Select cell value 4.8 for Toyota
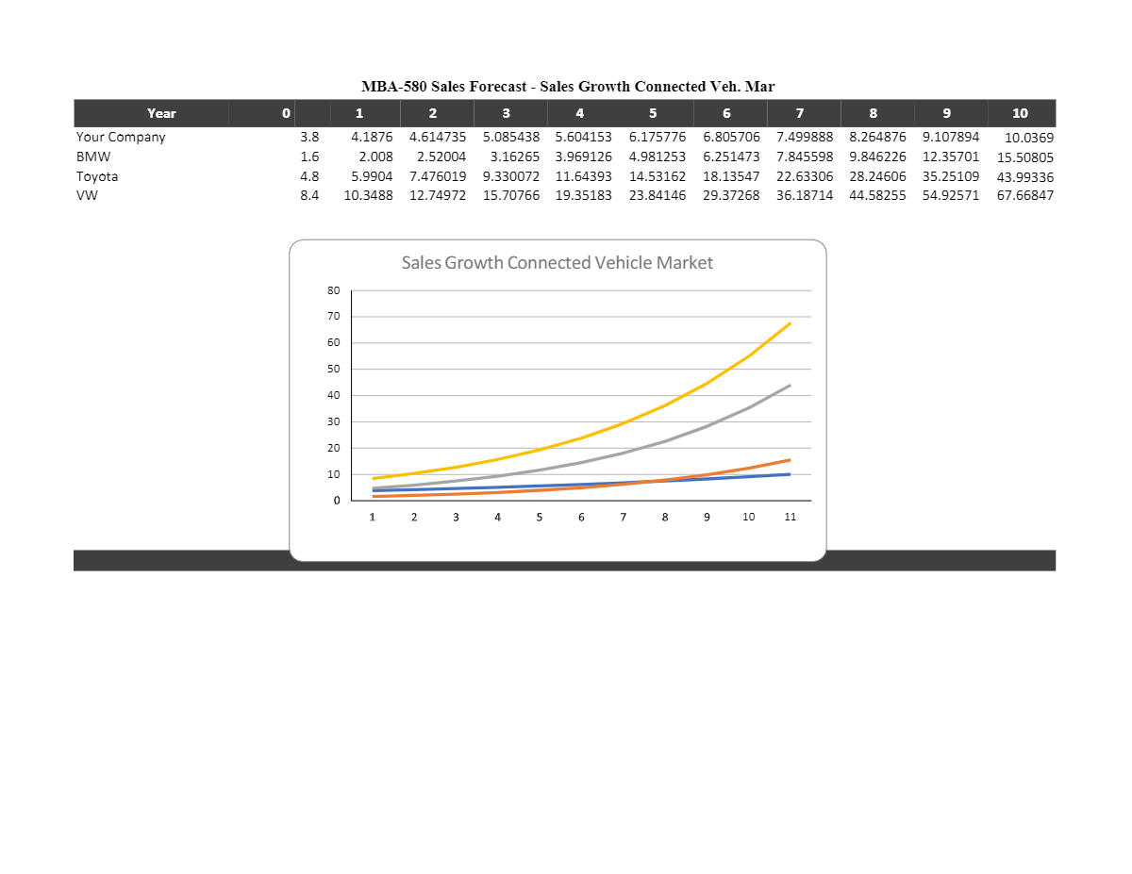 point(309,176)
